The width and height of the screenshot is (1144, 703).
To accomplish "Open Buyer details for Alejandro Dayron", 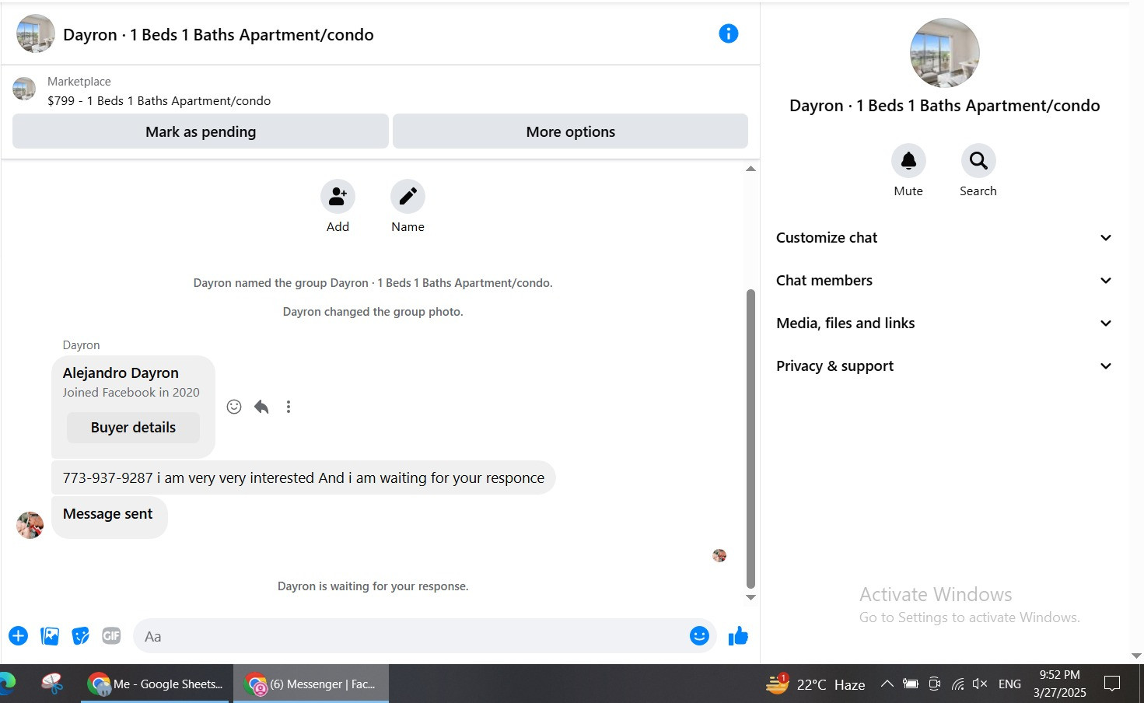I will [133, 428].
